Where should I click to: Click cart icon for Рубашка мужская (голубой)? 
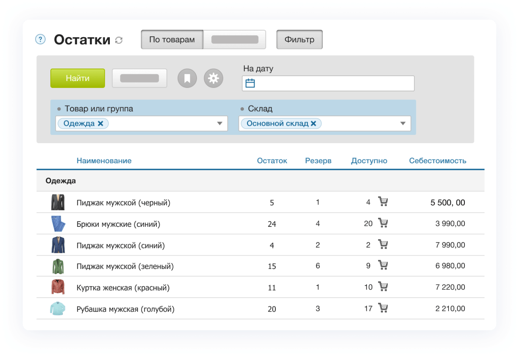(383, 308)
